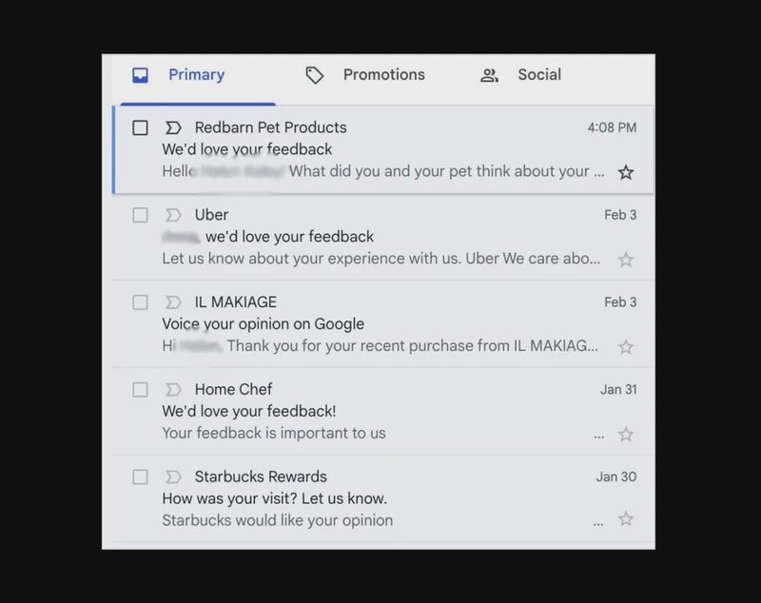Switch to the Social tab

coord(539,74)
